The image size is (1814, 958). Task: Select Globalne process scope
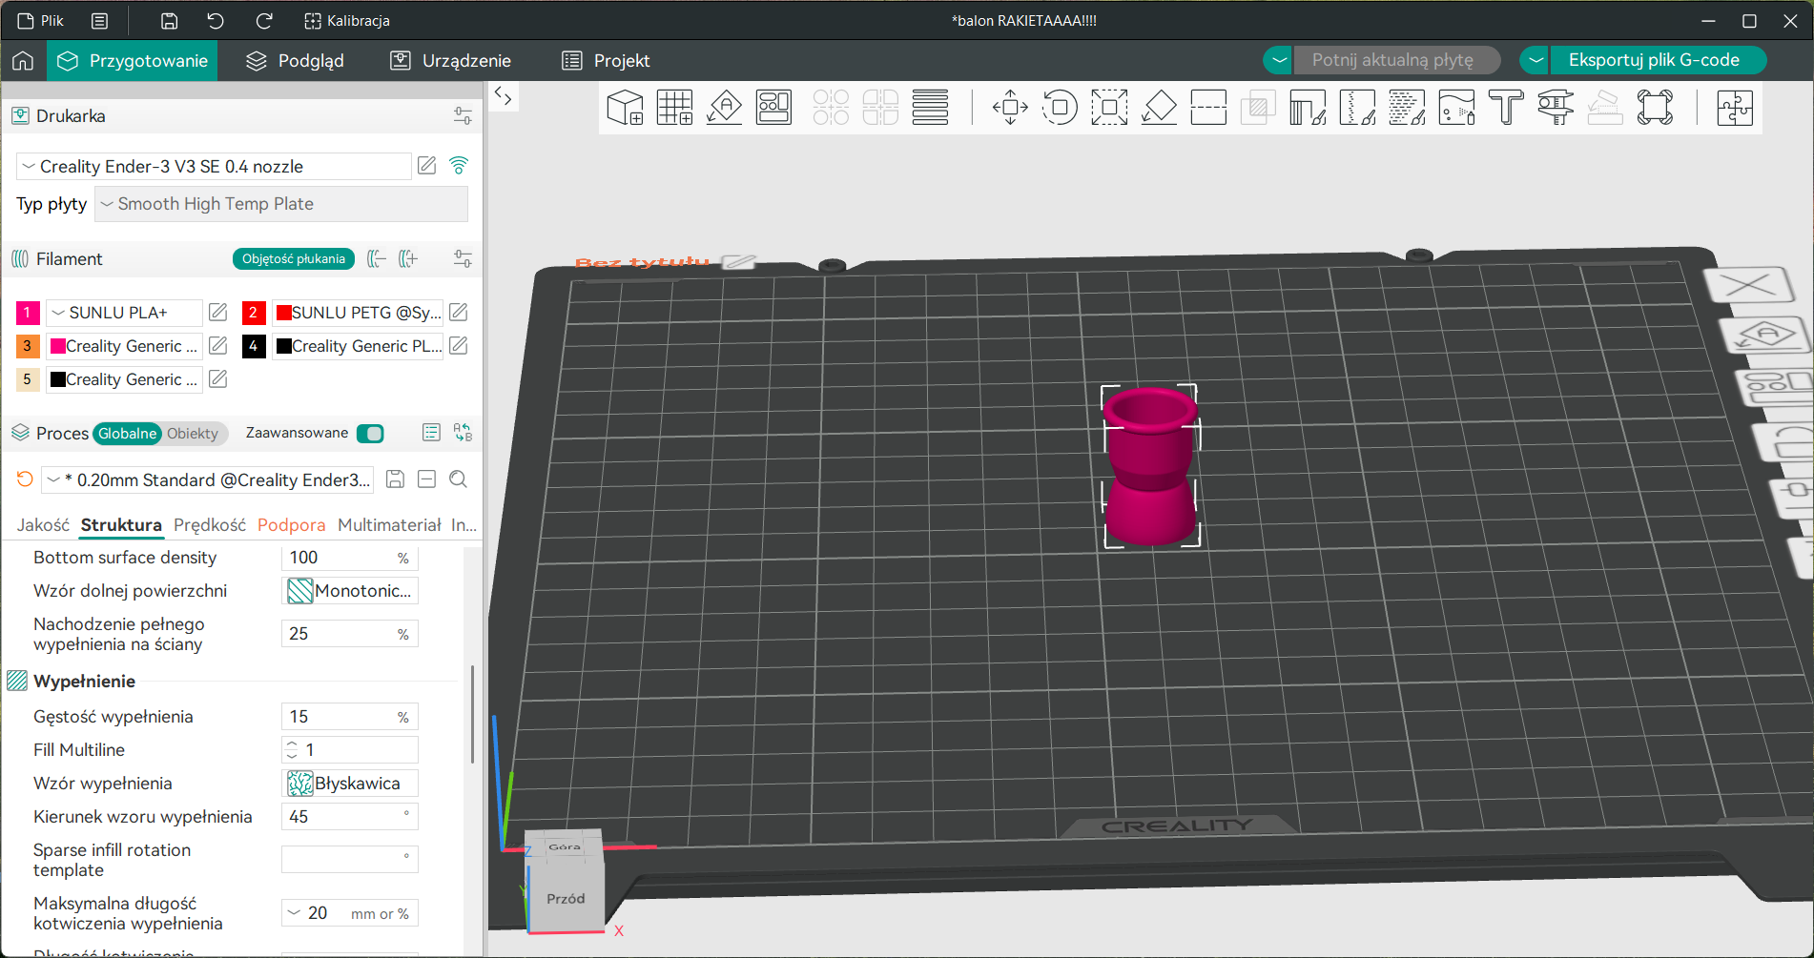[127, 434]
